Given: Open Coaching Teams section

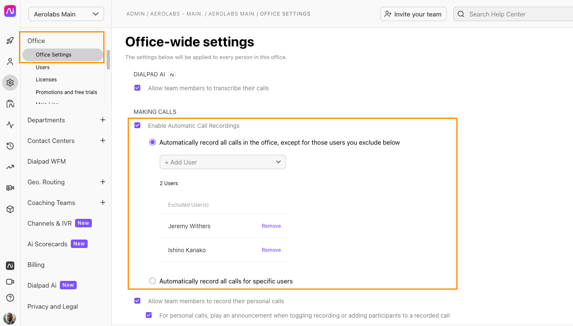Looking at the screenshot, I should point(51,203).
